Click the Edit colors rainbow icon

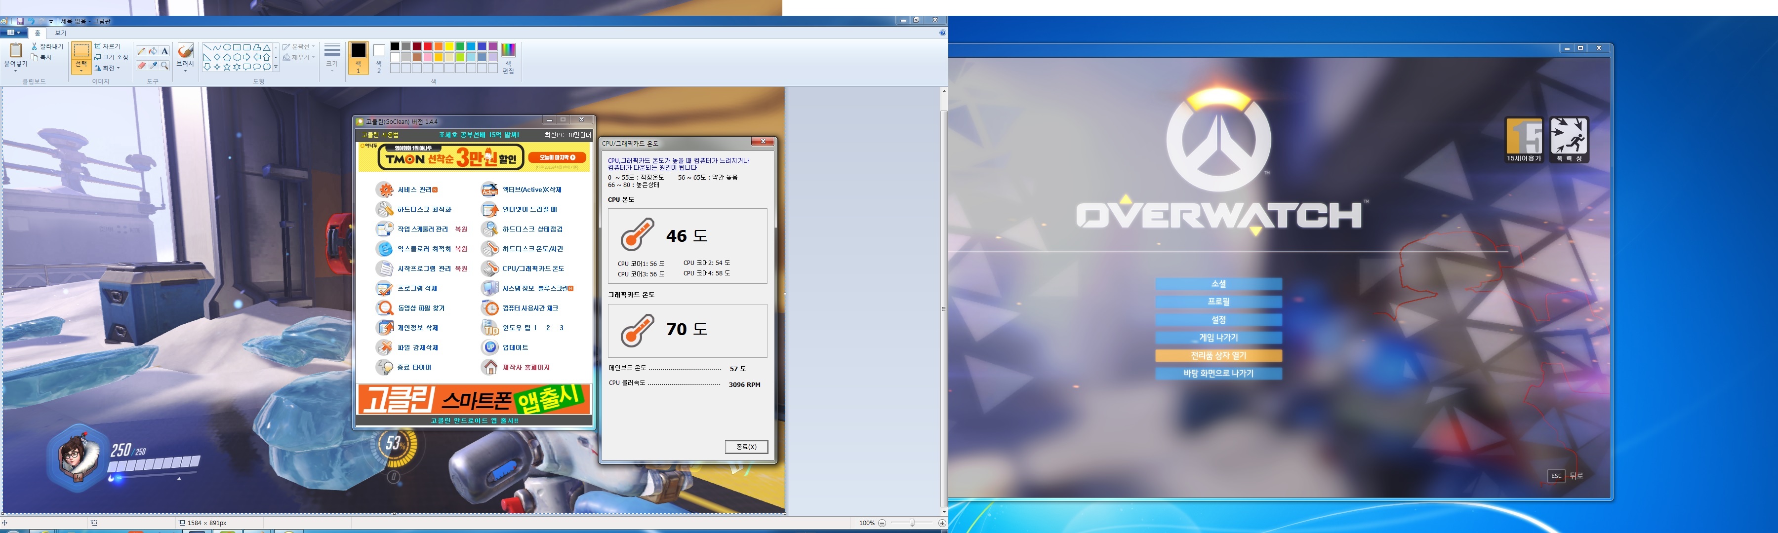508,50
